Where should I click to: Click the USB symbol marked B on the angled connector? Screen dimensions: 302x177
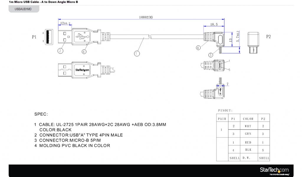tap(220, 91)
